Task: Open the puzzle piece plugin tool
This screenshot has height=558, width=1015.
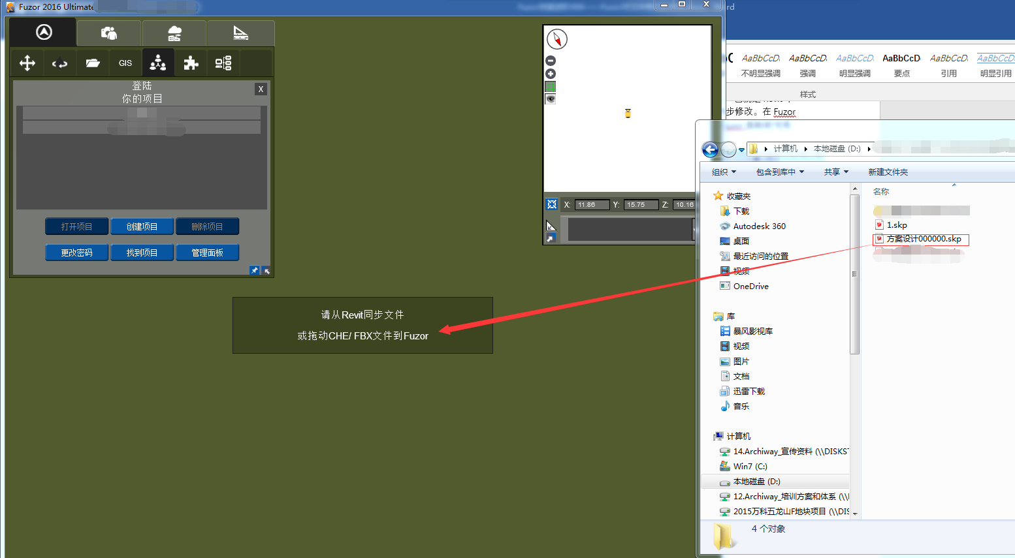Action: point(191,63)
